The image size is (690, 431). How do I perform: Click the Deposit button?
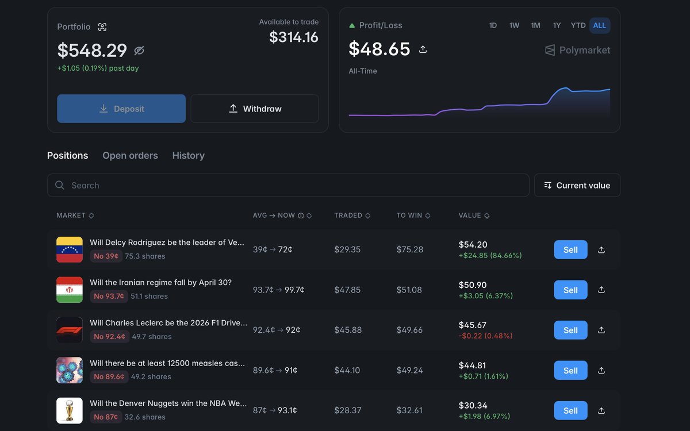tap(121, 109)
